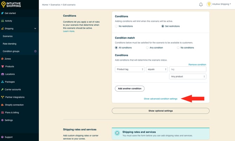The height and width of the screenshot is (141, 235).
Task: Click into the tag input field
Action: click(x=188, y=69)
